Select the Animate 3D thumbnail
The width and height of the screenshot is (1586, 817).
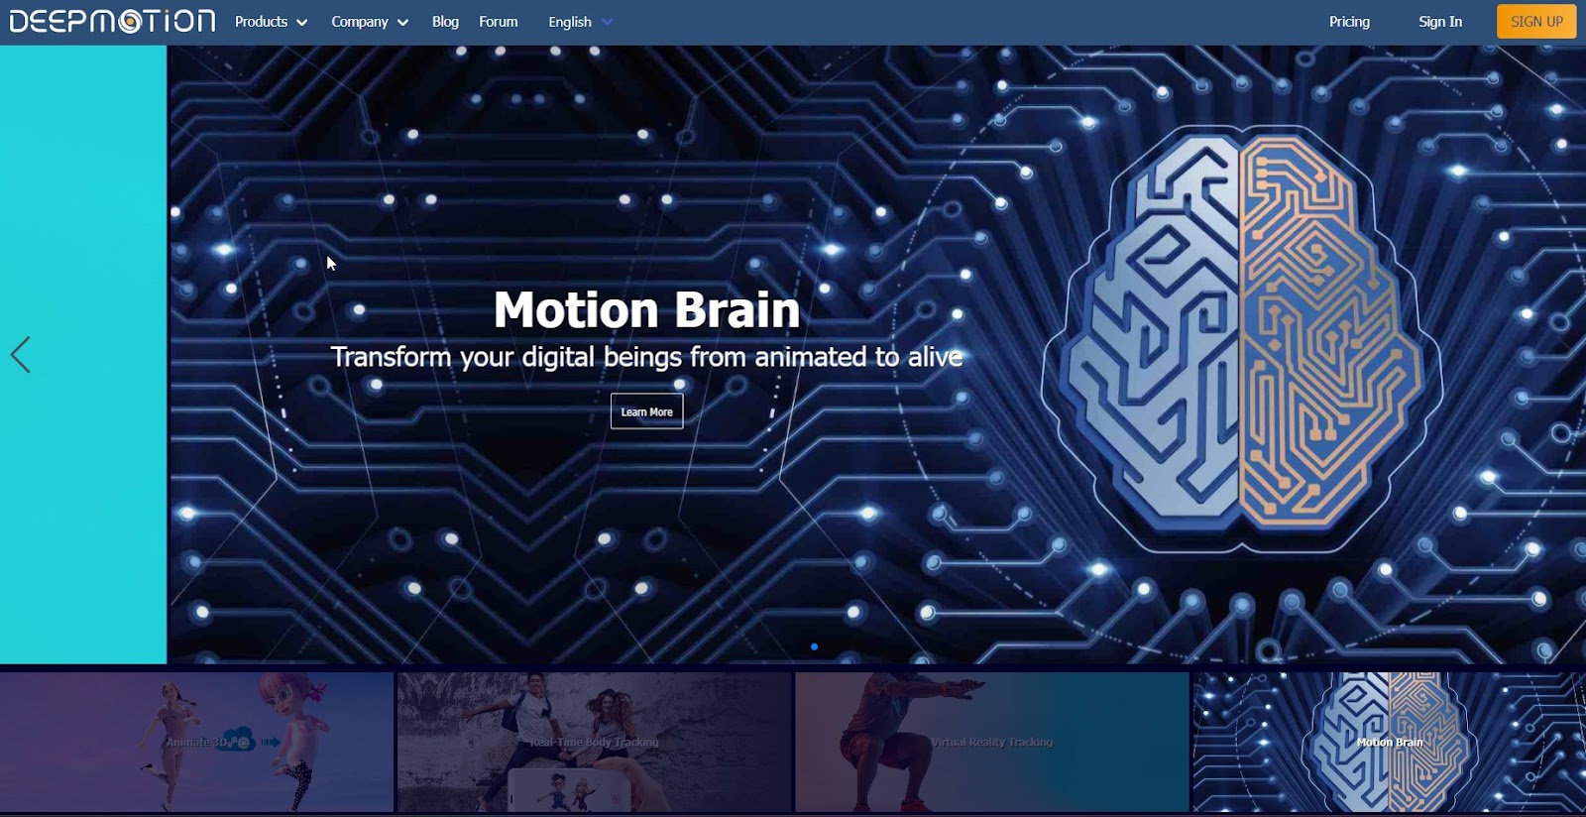point(196,742)
